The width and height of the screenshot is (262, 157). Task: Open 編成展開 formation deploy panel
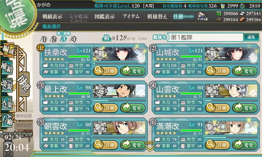point(24,126)
